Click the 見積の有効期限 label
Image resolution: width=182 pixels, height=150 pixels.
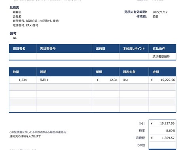coord(136,12)
